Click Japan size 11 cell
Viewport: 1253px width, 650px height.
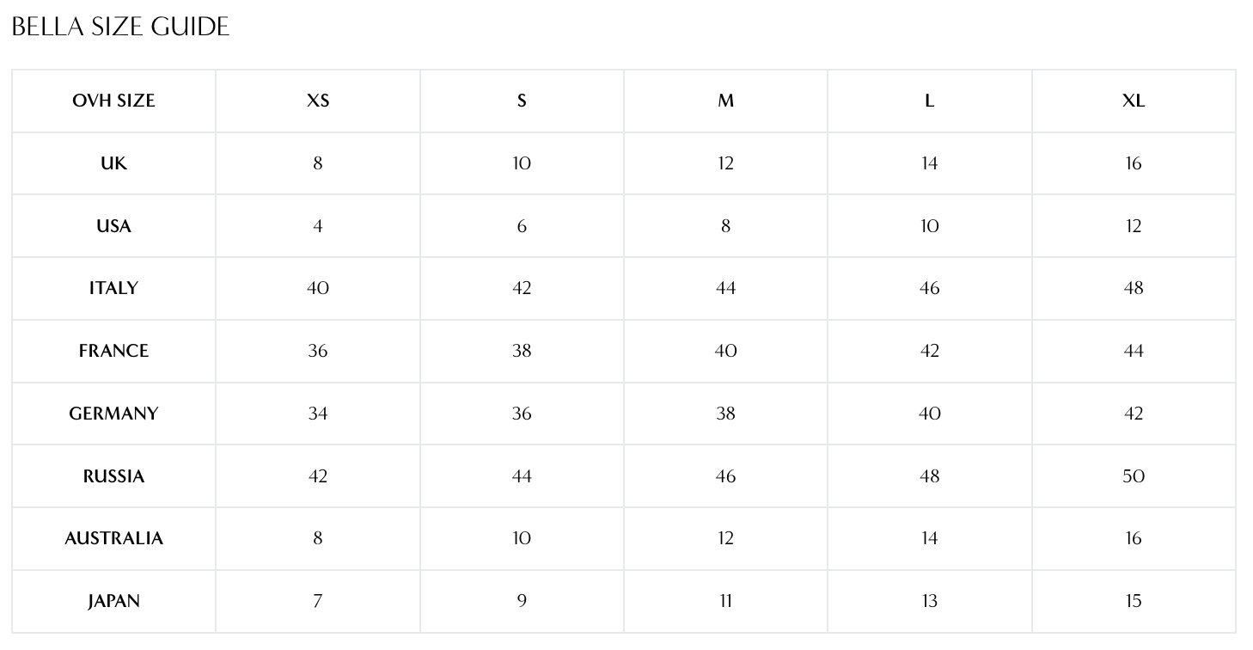[726, 601]
